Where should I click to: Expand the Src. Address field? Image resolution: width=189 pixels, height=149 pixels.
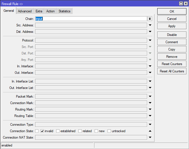pyautogui.click(x=150, y=25)
